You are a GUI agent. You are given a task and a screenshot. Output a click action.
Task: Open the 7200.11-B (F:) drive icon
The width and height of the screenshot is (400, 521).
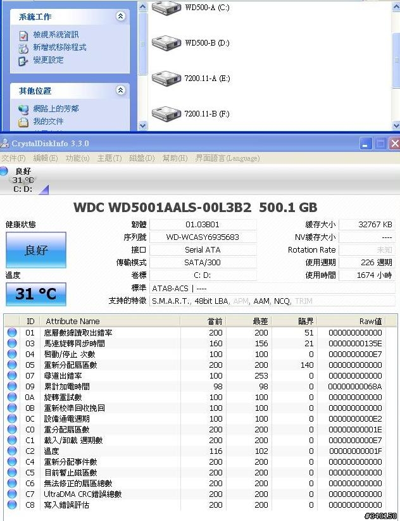(166, 114)
